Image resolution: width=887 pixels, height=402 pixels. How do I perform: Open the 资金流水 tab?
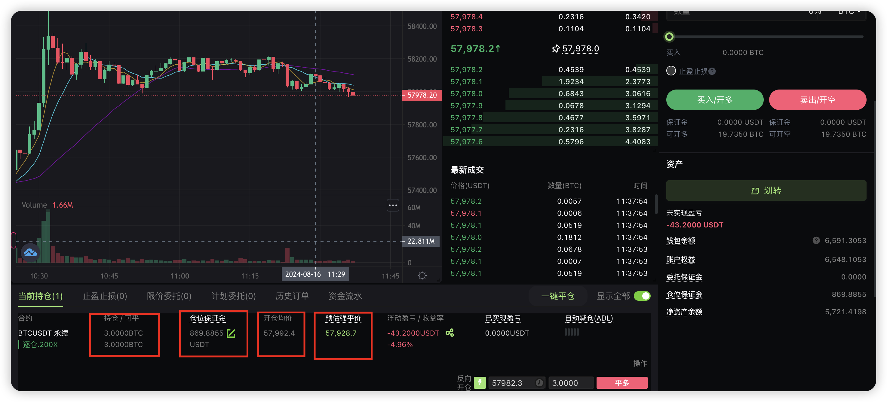pos(345,296)
